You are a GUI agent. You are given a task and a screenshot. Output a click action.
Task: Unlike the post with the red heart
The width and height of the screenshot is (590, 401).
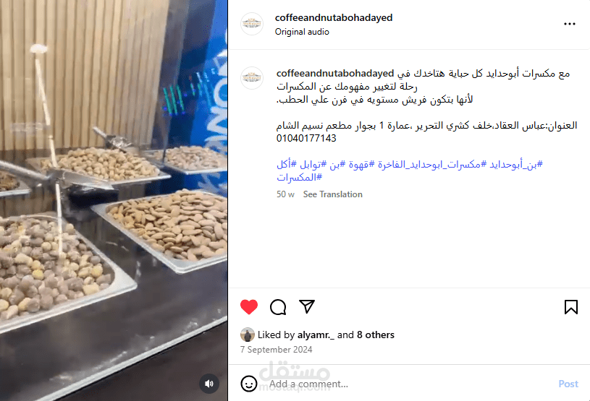(x=249, y=307)
